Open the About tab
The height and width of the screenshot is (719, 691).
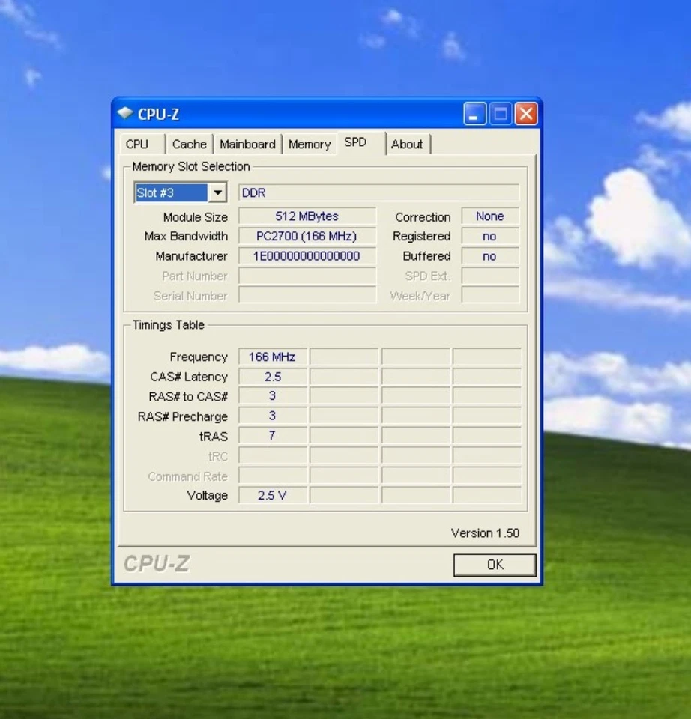tap(408, 145)
